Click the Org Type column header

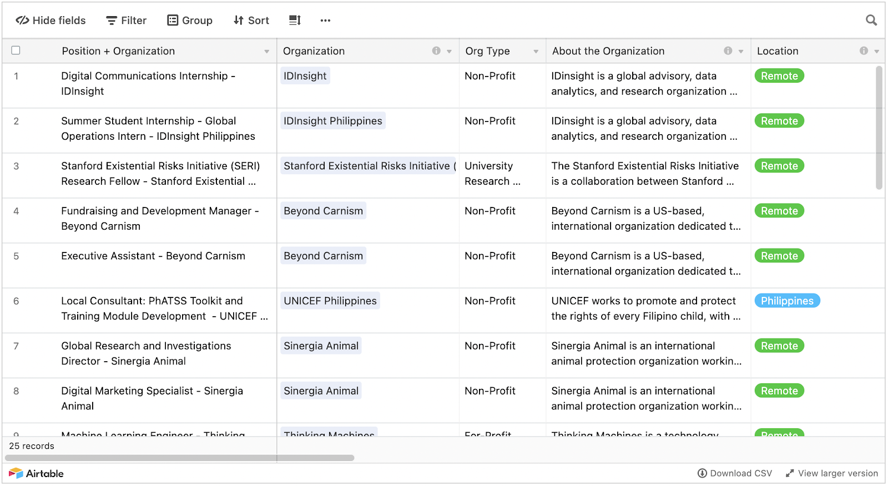coord(503,51)
